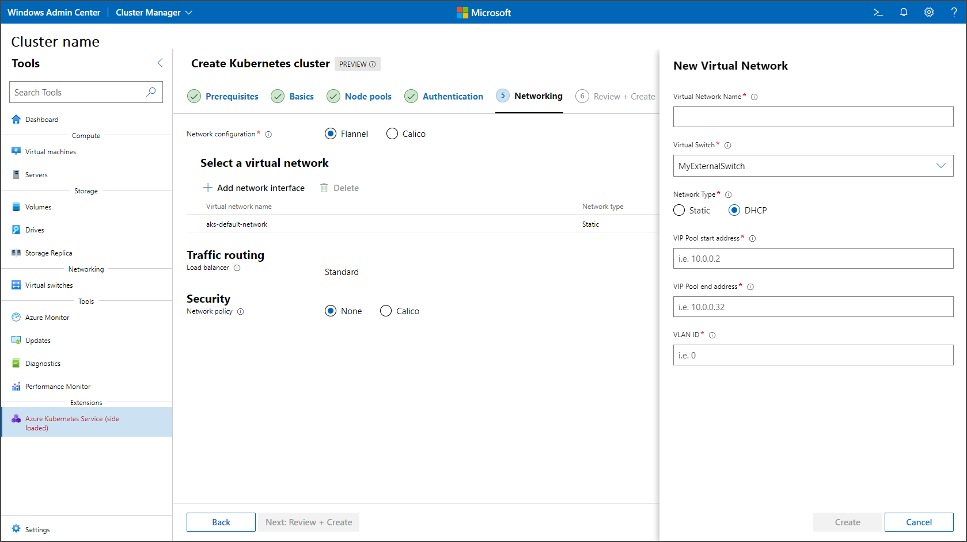The height and width of the screenshot is (542, 967).
Task: Click the search magnifier in Search Tools
Action: 151,92
